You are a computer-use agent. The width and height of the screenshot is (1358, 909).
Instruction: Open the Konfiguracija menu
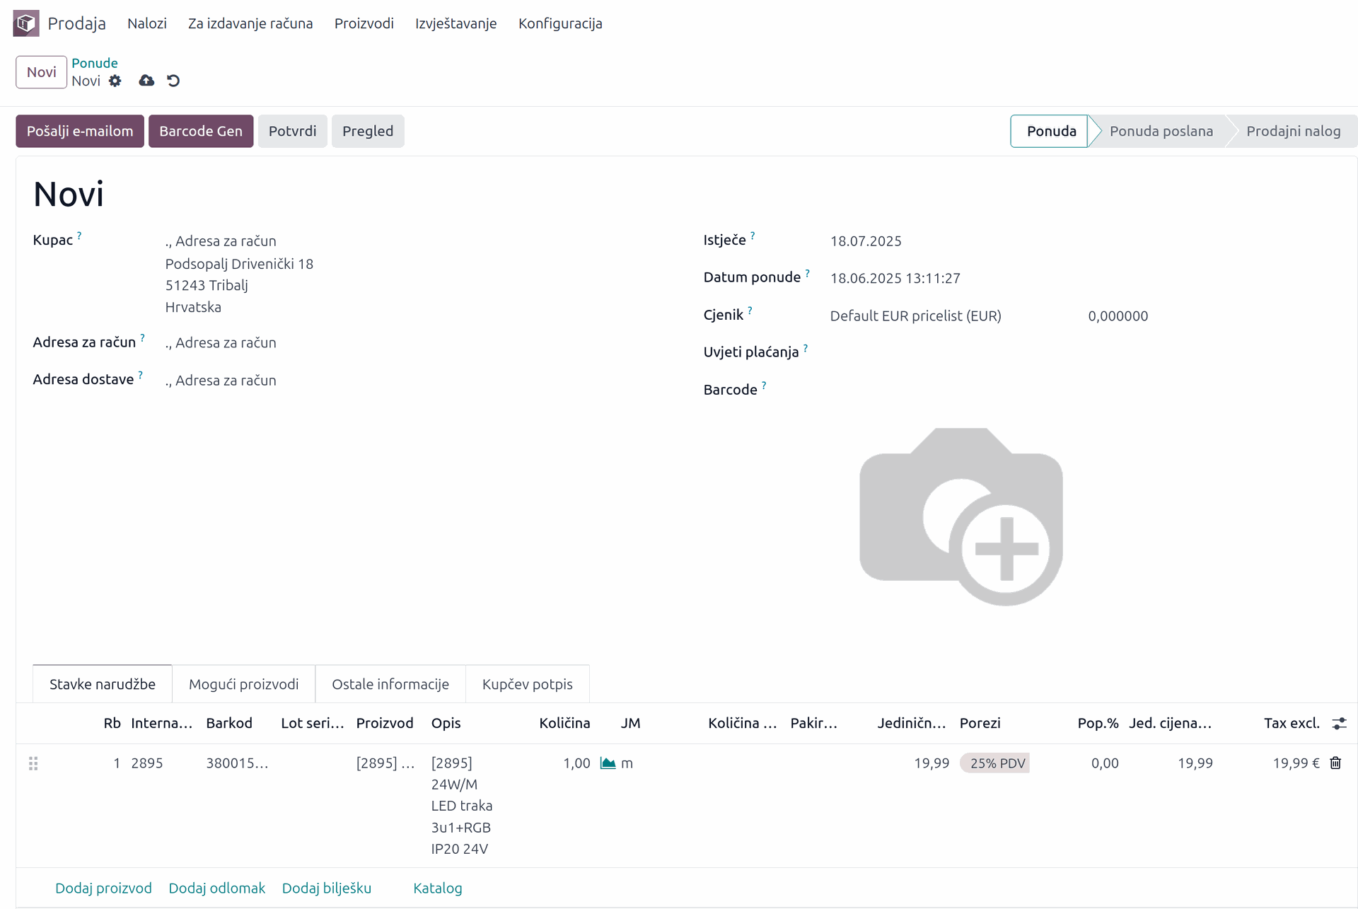[x=559, y=23]
